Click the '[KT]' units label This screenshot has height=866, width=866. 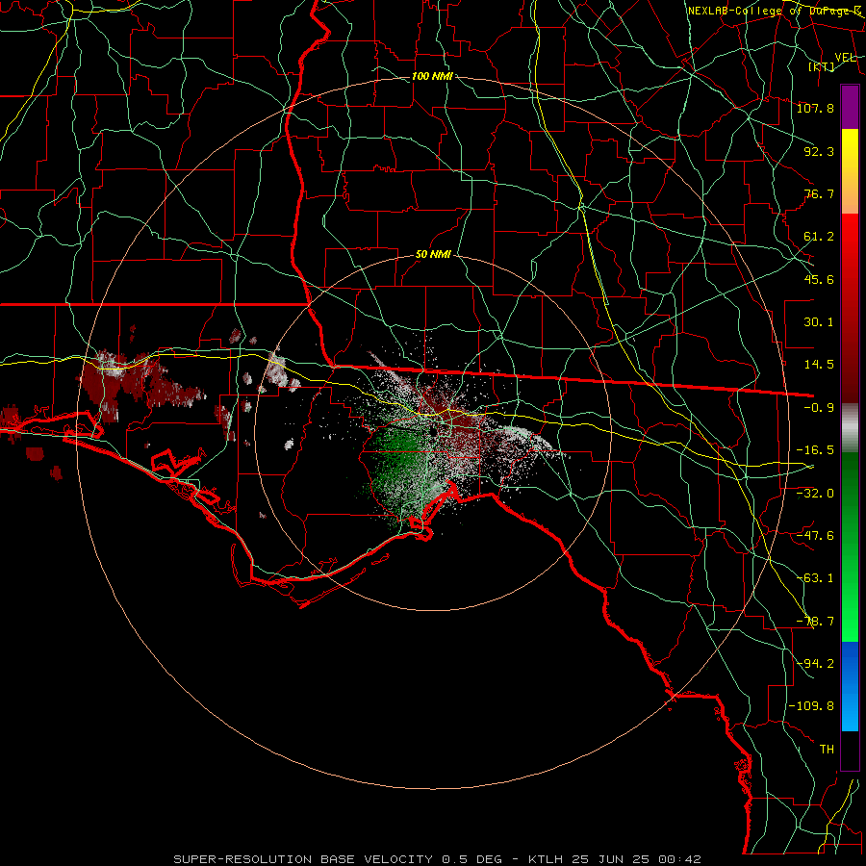(x=821, y=66)
